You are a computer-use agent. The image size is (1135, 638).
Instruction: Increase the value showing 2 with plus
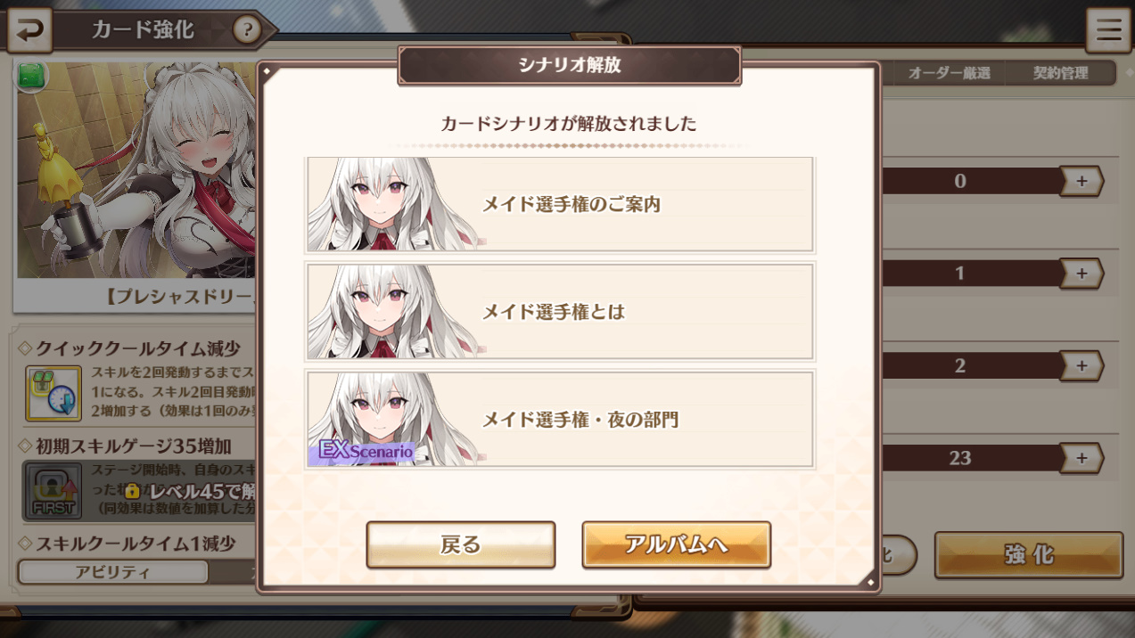coord(1082,365)
